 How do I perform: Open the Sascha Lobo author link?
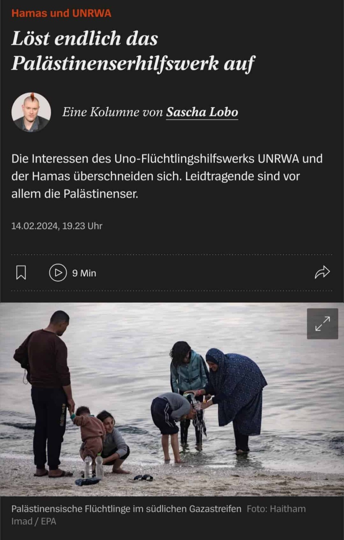pos(202,112)
